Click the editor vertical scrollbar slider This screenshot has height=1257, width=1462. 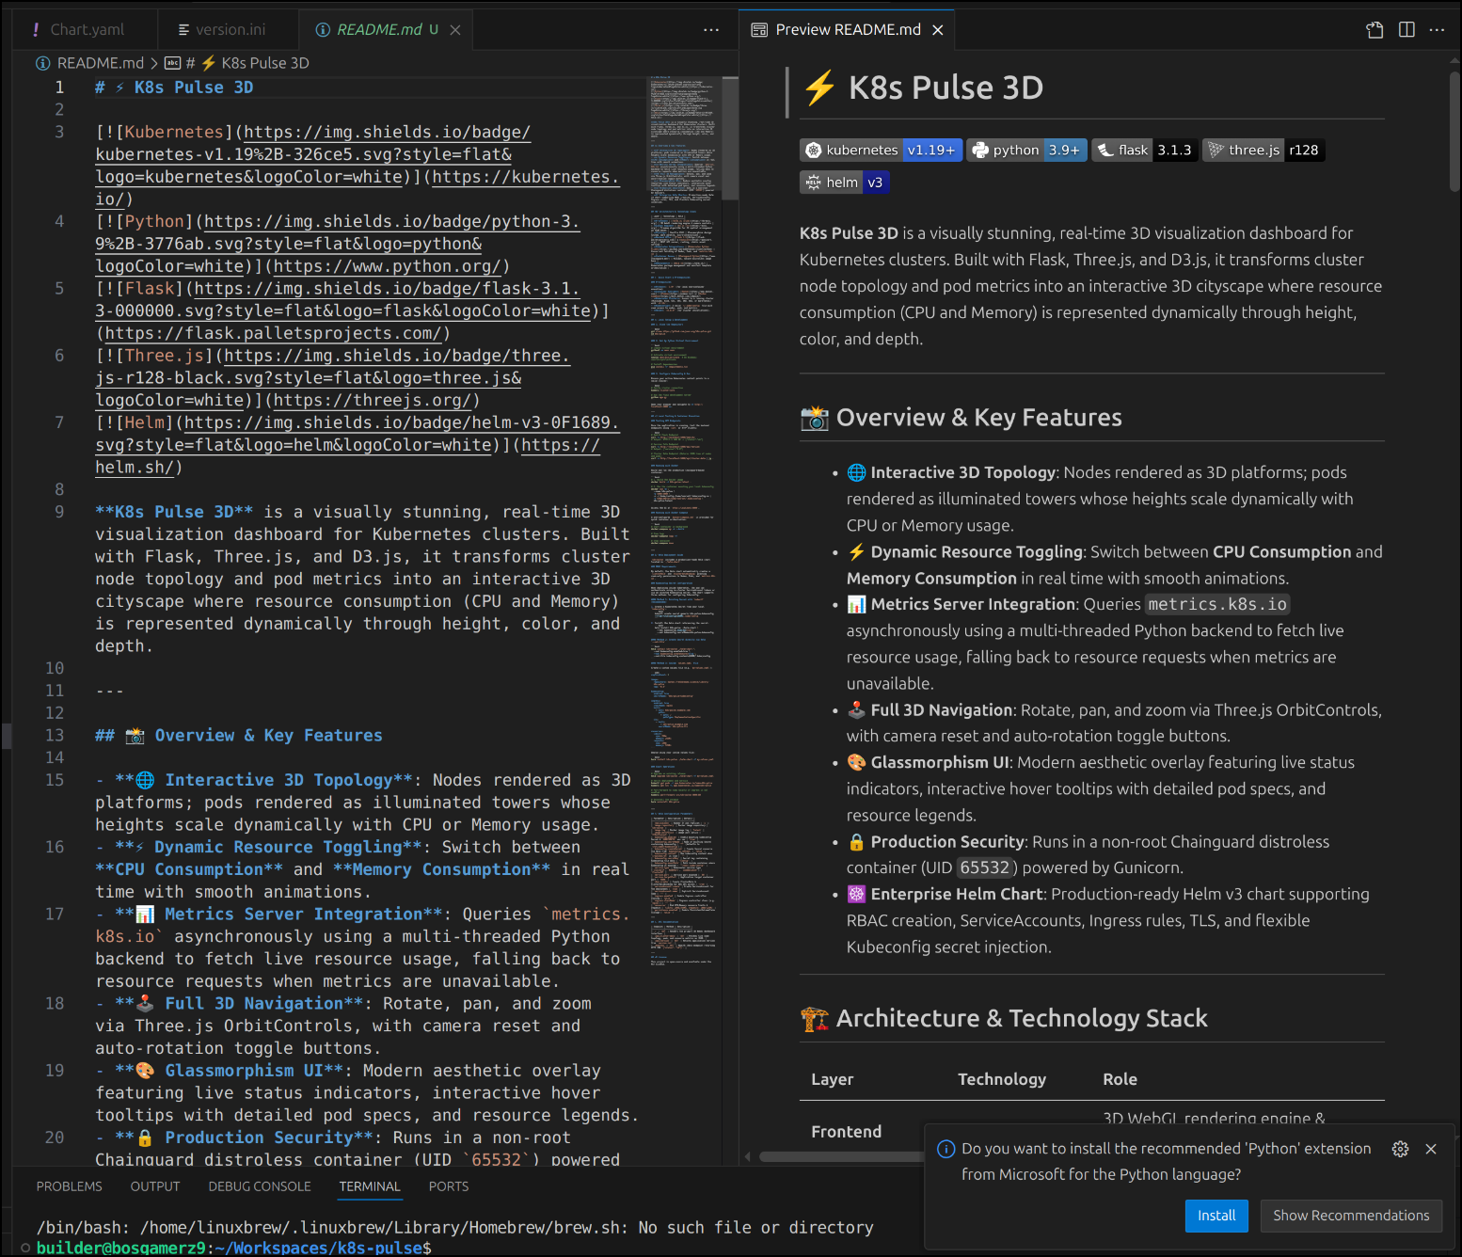(x=730, y=137)
